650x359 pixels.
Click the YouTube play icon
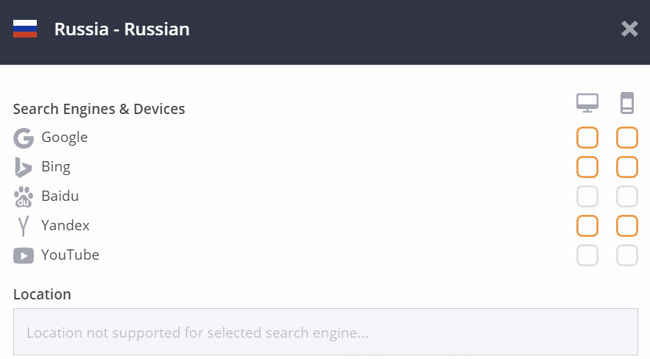coord(24,255)
